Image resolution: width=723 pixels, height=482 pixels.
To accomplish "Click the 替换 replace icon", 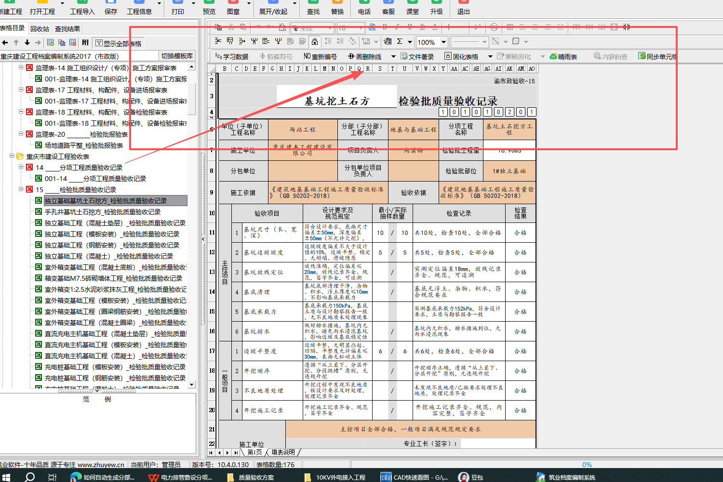I will tap(337, 8).
